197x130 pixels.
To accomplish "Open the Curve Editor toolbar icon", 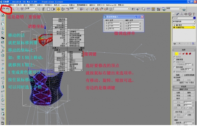I will coord(149,9).
